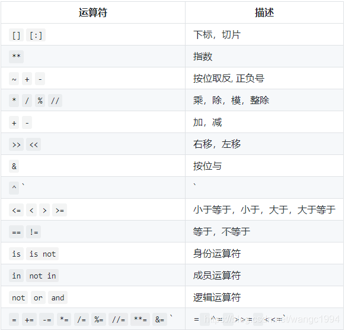The height and width of the screenshot is (330, 345).
Task: Click the '描述' column header
Action: (x=264, y=12)
